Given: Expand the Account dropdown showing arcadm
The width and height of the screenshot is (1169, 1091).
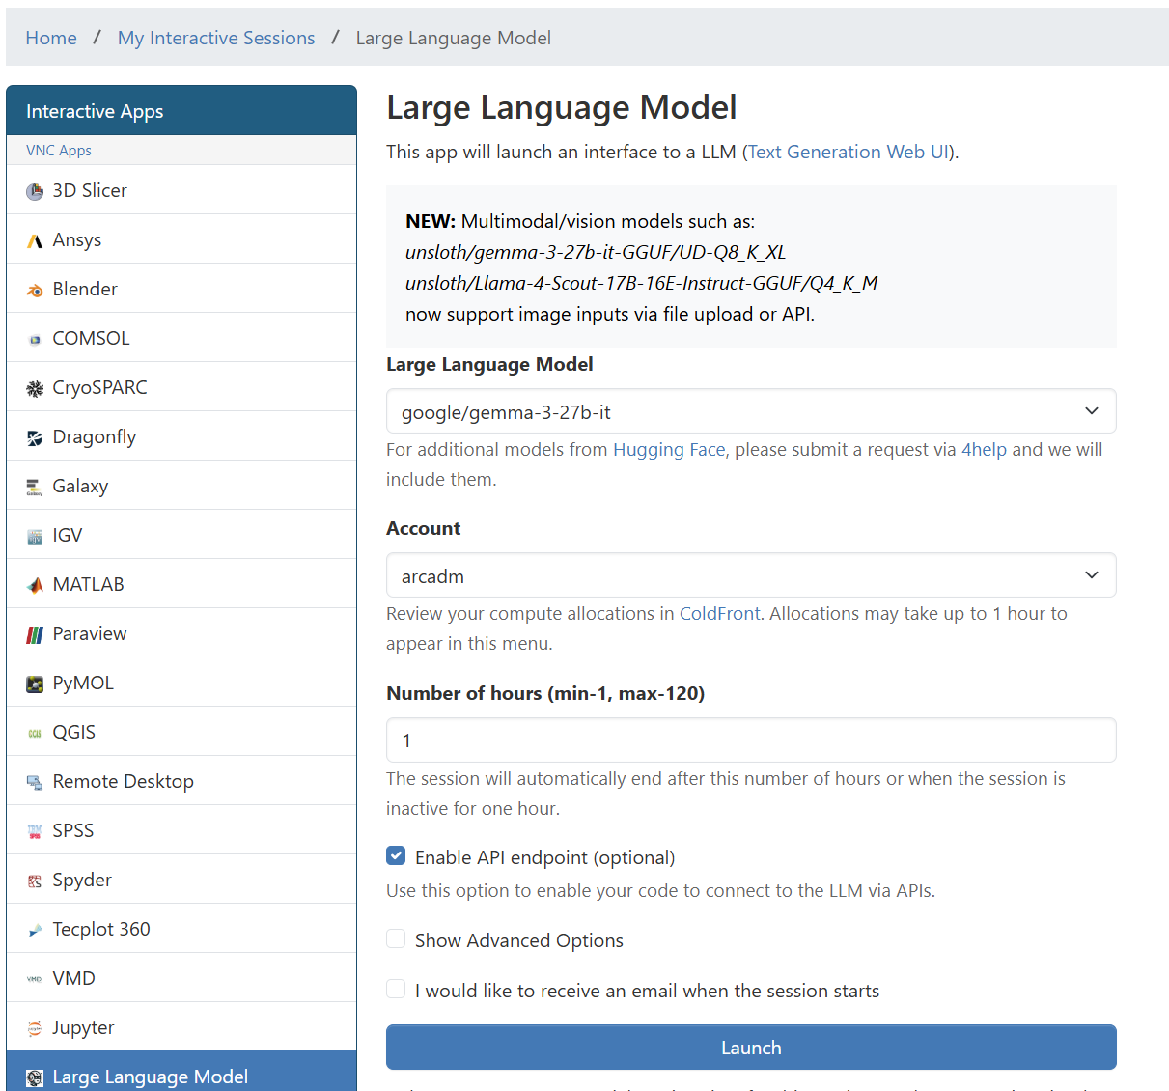Looking at the screenshot, I should click(750, 575).
